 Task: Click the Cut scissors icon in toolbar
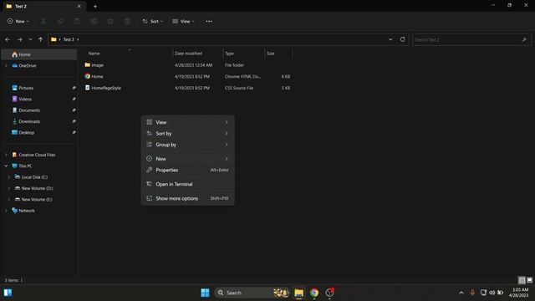(43, 21)
